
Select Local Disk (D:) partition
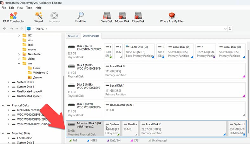[x=180, y=51]
